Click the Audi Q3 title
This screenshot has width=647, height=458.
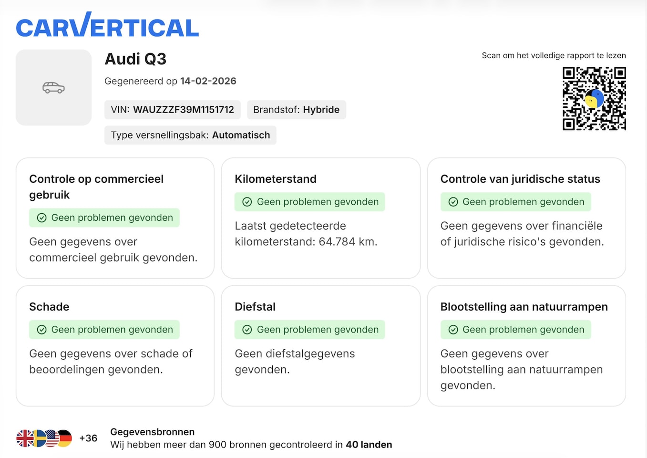point(135,59)
